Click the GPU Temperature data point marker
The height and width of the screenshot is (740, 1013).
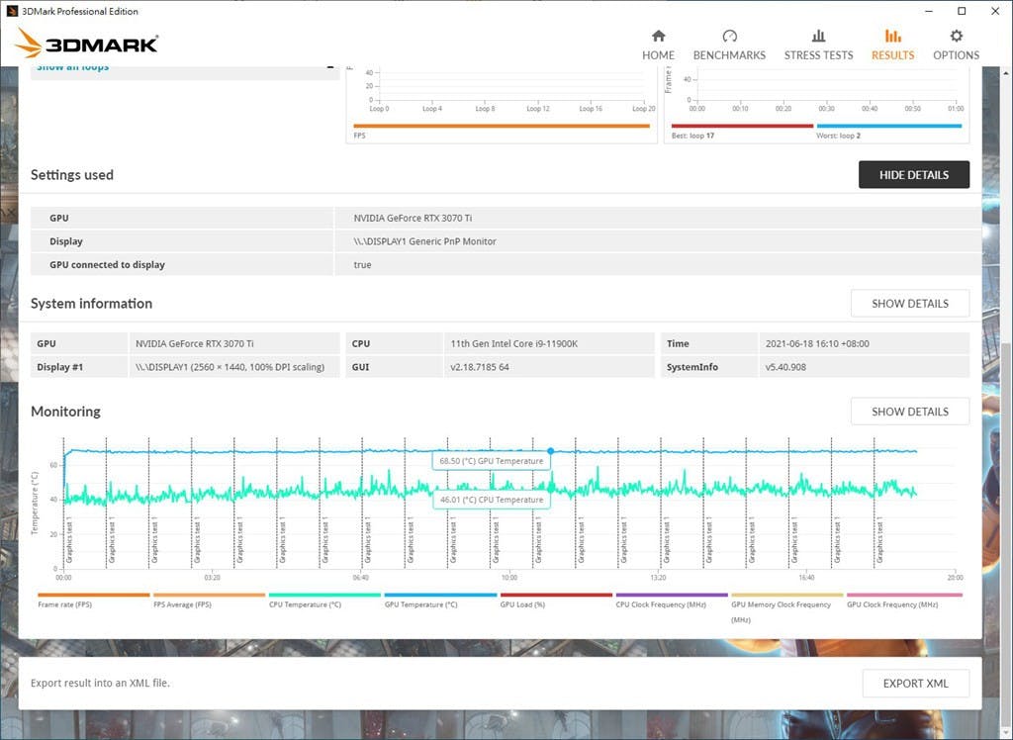[x=550, y=451]
